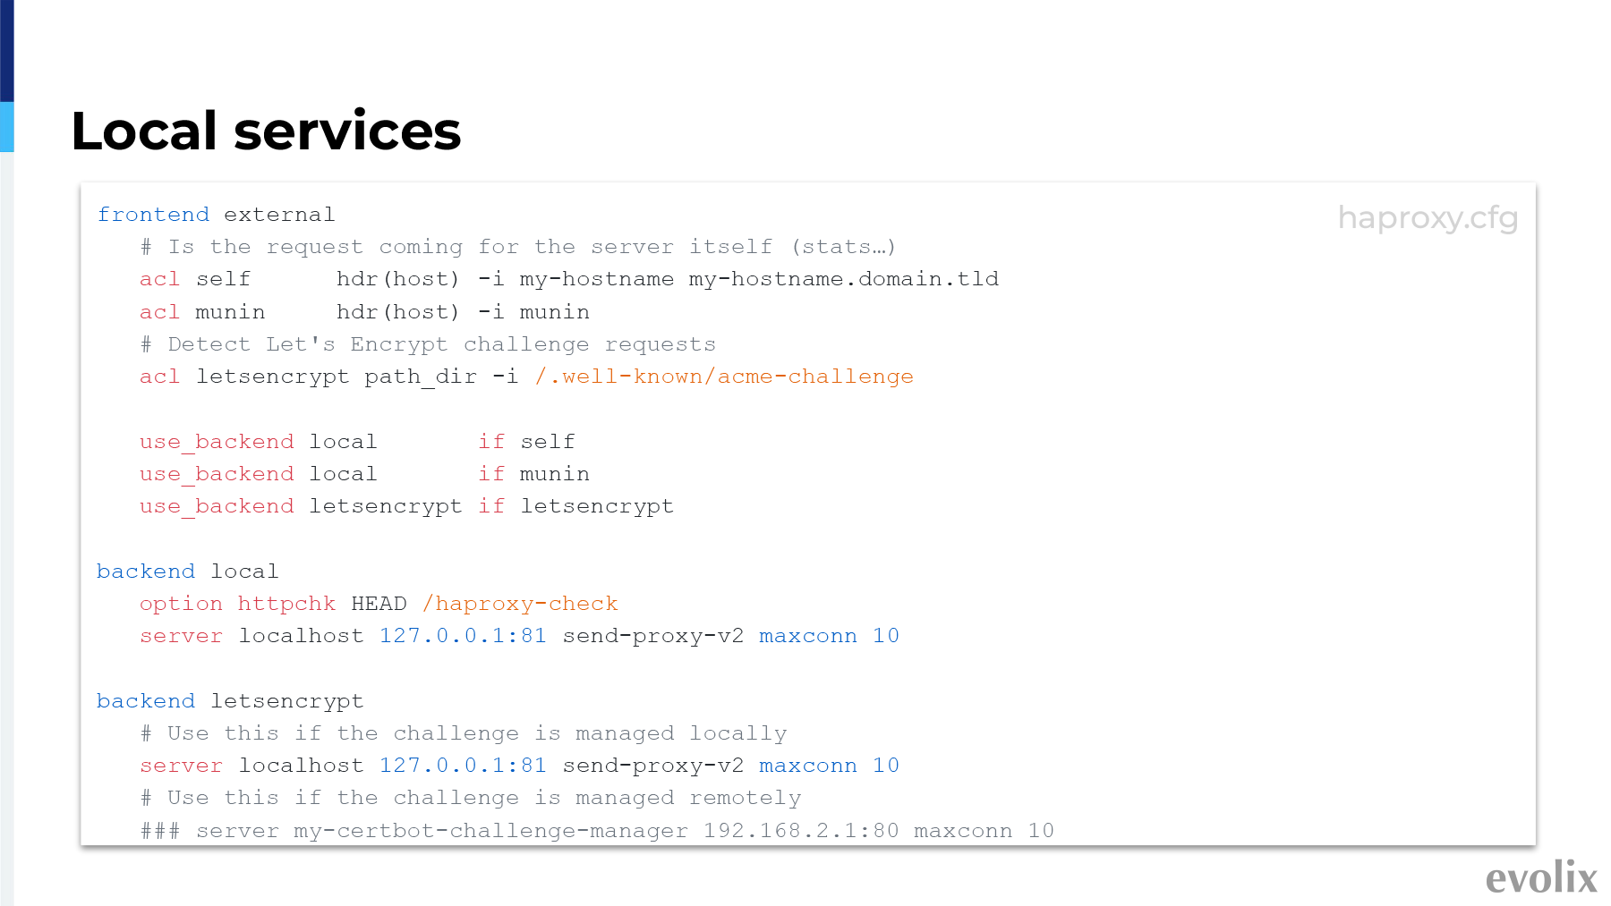
Task: Select the backend local heading
Action: [188, 572]
